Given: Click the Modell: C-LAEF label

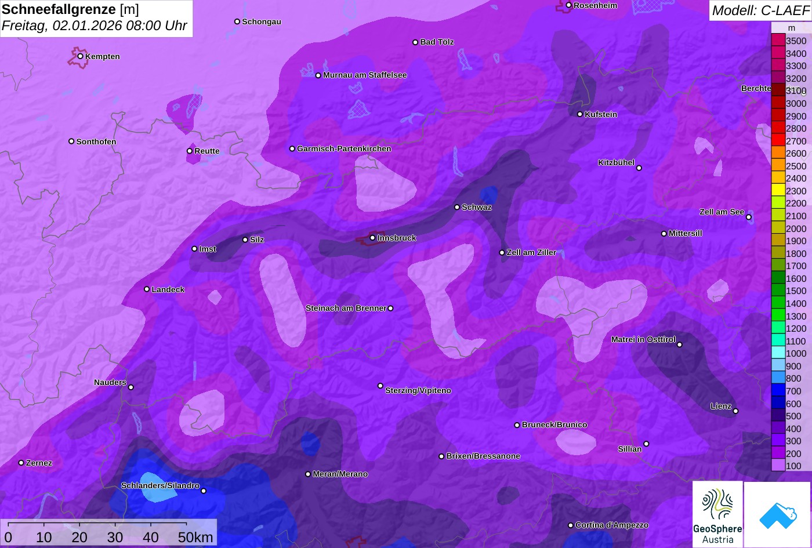Looking at the screenshot, I should [760, 10].
